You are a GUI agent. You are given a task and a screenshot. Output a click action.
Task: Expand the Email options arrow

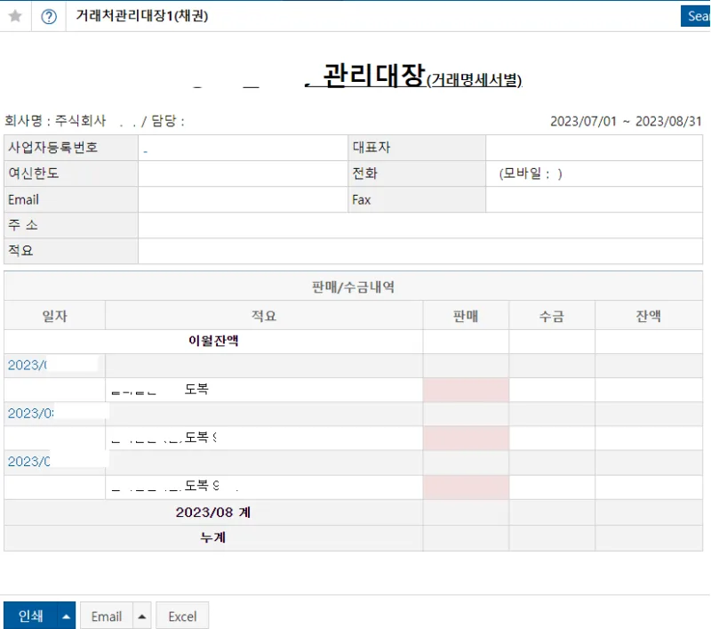tap(142, 616)
